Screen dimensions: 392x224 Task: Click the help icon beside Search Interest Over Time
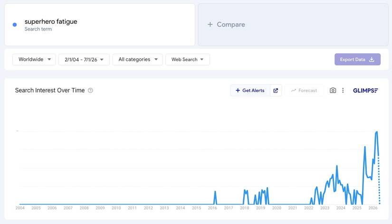click(x=90, y=90)
